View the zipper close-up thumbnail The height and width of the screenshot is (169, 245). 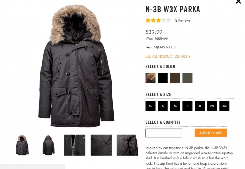75,145
